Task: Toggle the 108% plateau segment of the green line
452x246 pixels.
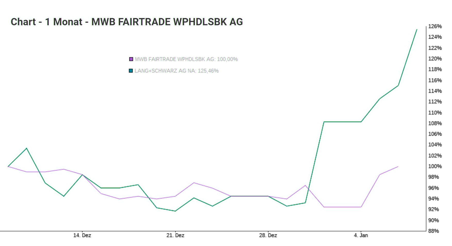Action: [343, 121]
